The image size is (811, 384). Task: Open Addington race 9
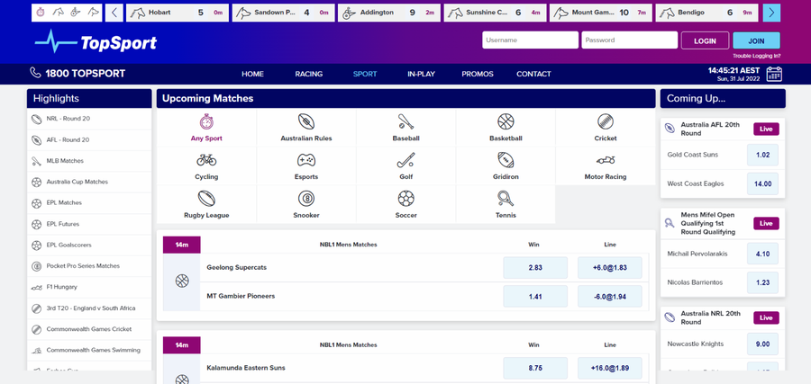[x=389, y=13]
